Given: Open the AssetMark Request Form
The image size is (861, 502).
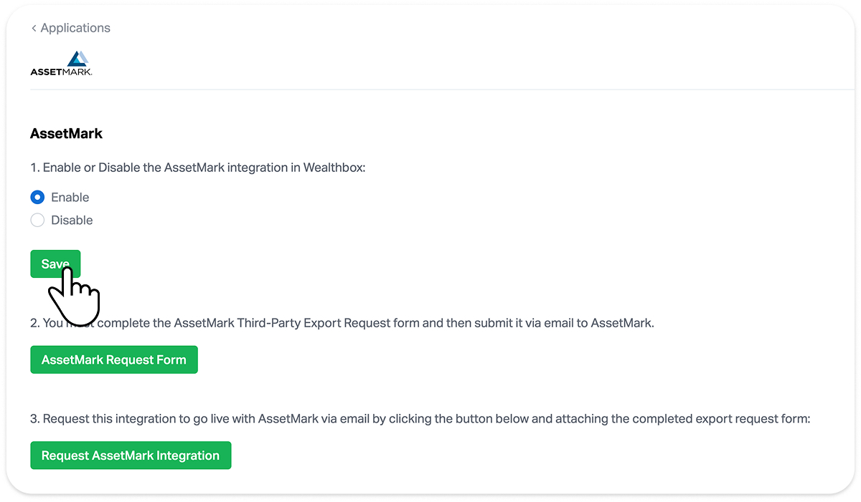Looking at the screenshot, I should (x=113, y=359).
